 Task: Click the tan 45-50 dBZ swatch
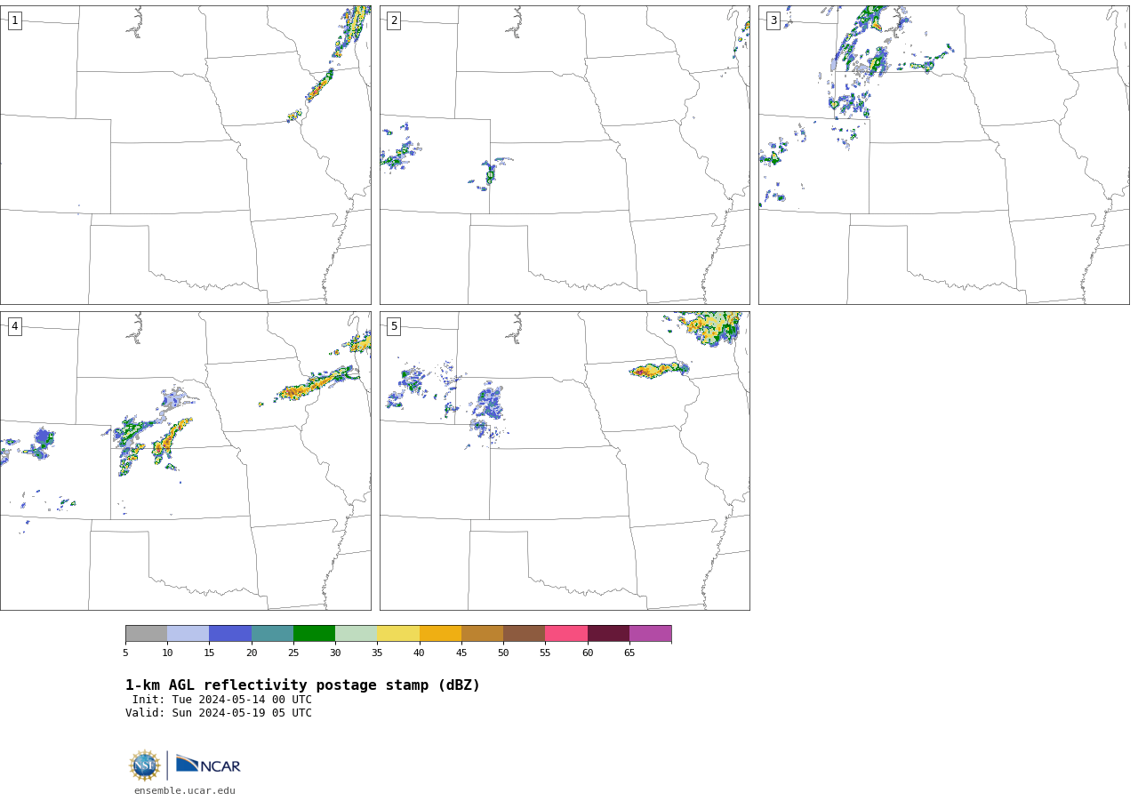click(482, 633)
